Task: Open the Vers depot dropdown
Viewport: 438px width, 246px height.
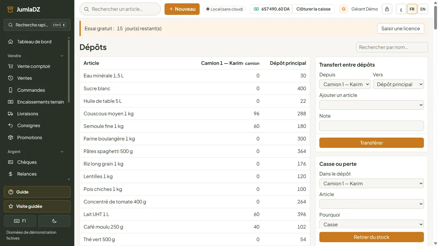Action: click(x=398, y=84)
